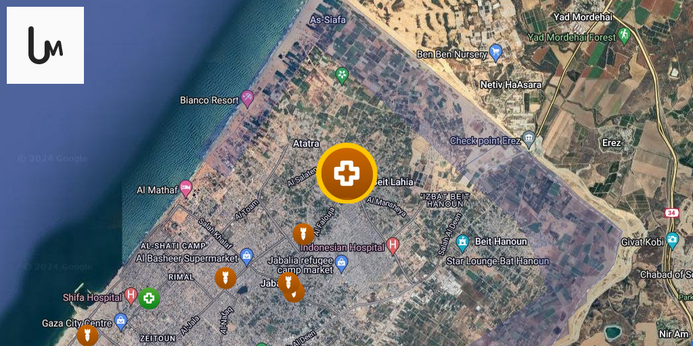This screenshot has height=346, width=693.
Task: Click the UM logo in the corner
Action: [x=45, y=45]
